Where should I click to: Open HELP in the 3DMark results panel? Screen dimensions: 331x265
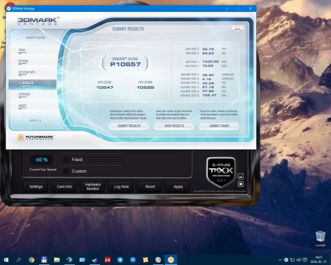tap(238, 29)
